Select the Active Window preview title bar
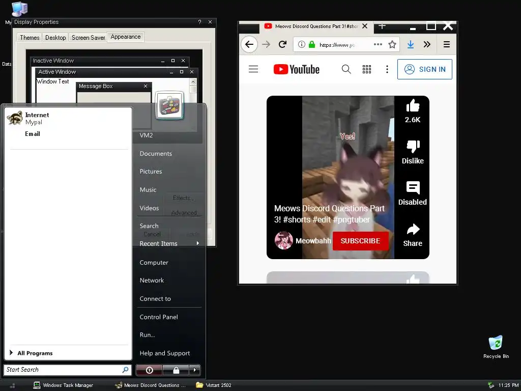 tap(115, 72)
